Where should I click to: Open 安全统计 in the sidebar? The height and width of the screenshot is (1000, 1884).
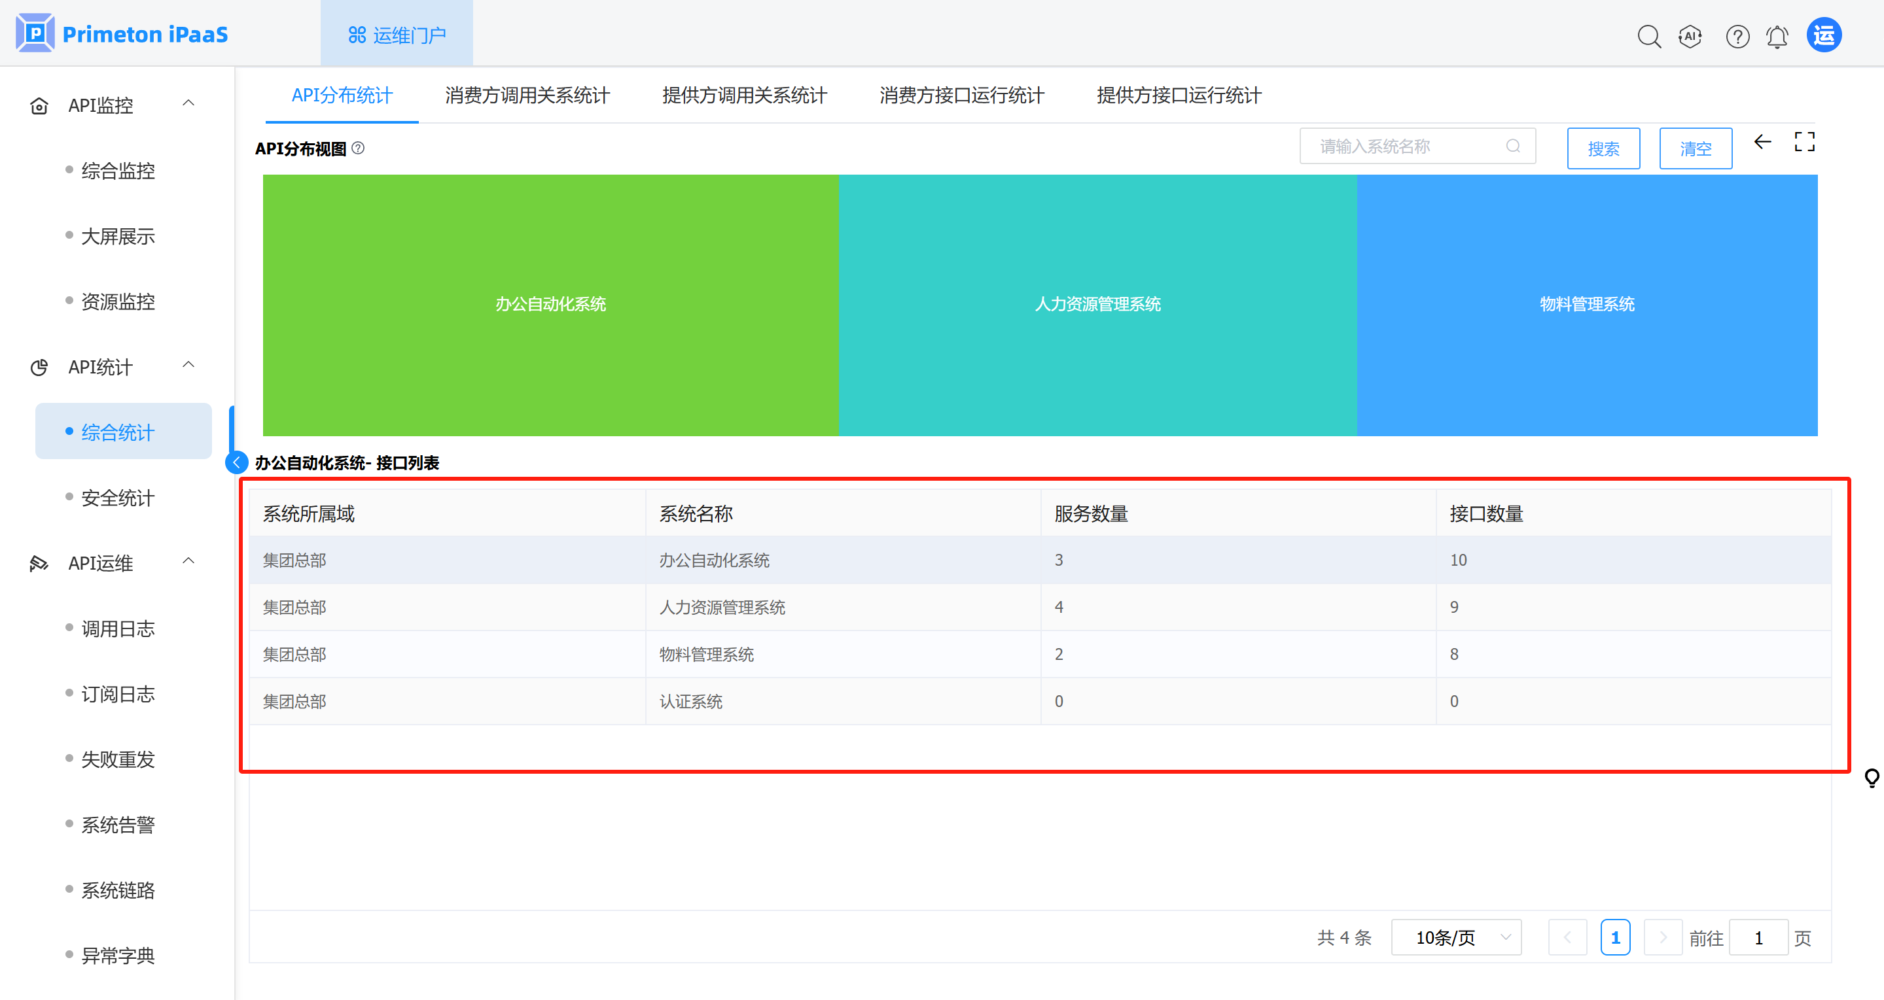[x=118, y=498]
